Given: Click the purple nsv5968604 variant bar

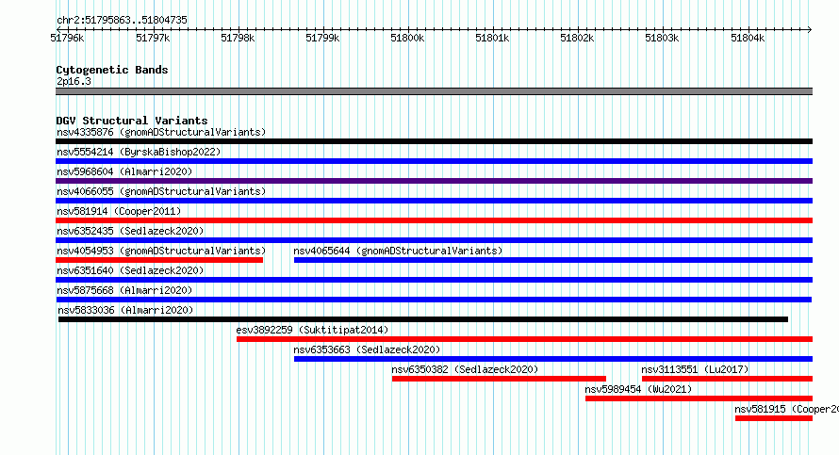Looking at the screenshot, I should (x=434, y=181).
